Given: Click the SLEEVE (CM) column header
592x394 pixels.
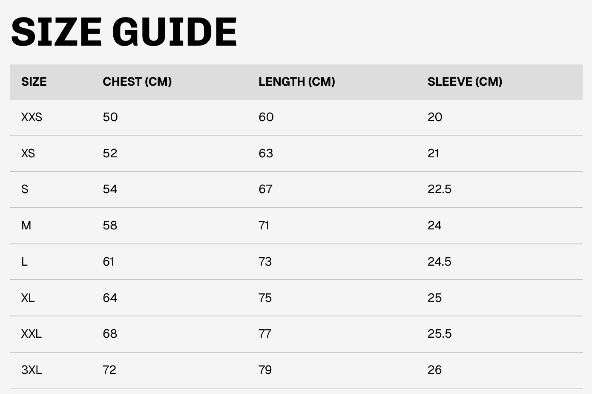Looking at the screenshot, I should 465,82.
